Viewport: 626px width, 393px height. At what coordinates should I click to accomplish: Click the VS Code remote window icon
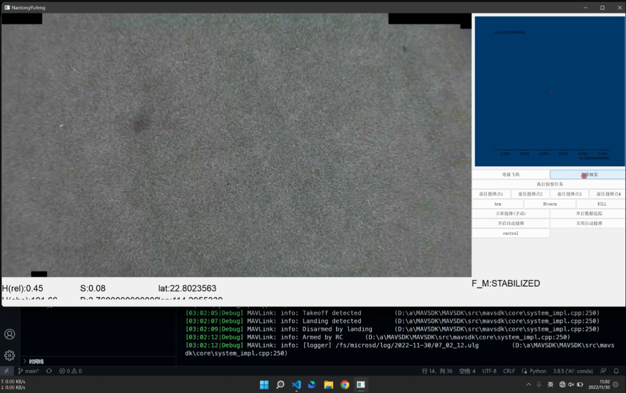click(6, 371)
